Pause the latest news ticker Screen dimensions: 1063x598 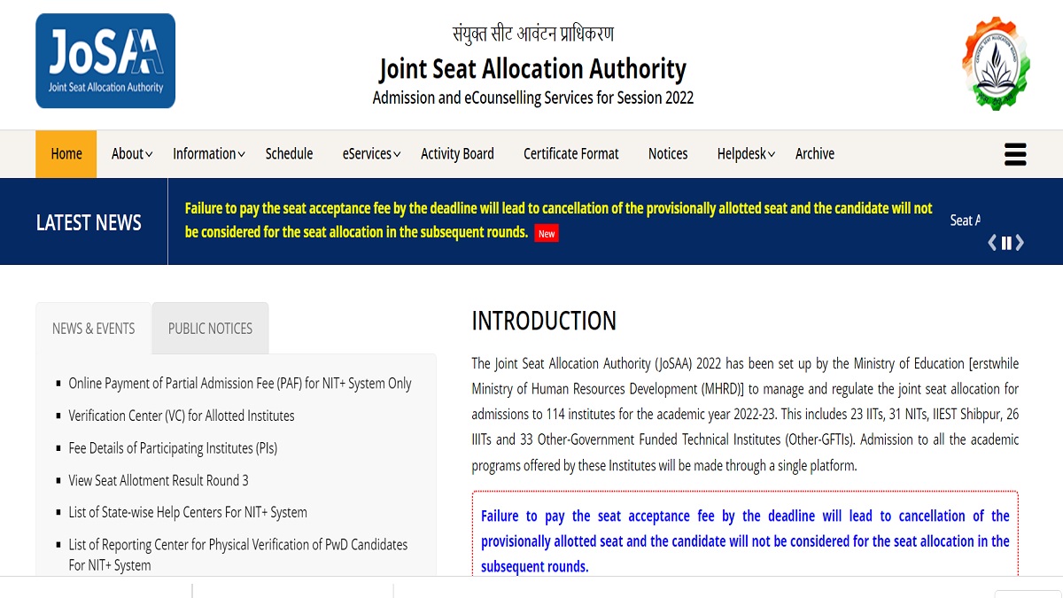pos(1006,243)
